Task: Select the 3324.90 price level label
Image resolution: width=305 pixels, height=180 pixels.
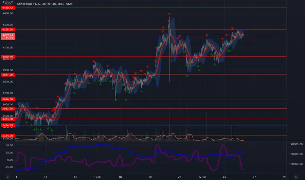Action: tap(8, 135)
